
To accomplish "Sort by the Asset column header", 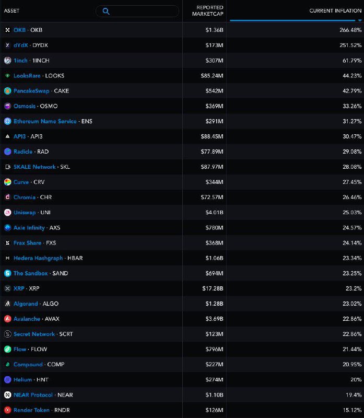I will point(11,10).
